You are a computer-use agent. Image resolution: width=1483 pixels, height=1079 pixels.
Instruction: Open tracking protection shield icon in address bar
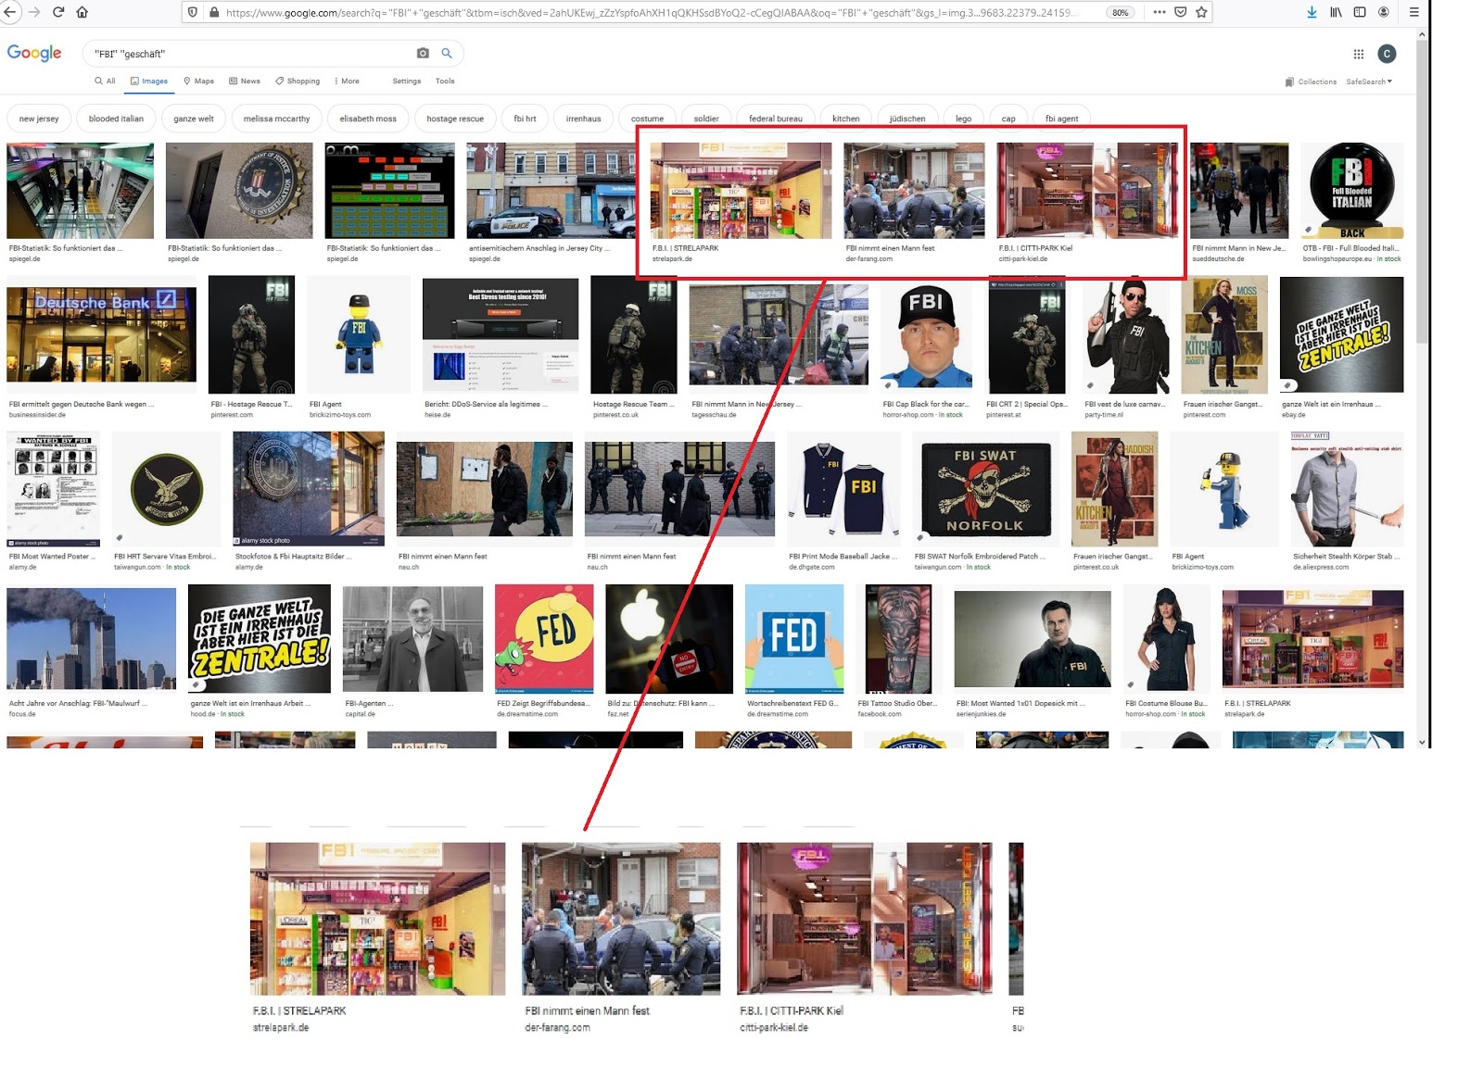coord(193,12)
